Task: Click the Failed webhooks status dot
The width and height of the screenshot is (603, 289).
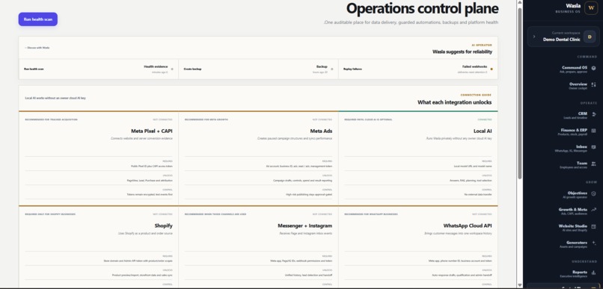Action: click(492, 69)
